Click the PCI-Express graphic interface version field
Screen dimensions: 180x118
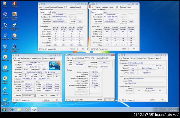coord(149,89)
